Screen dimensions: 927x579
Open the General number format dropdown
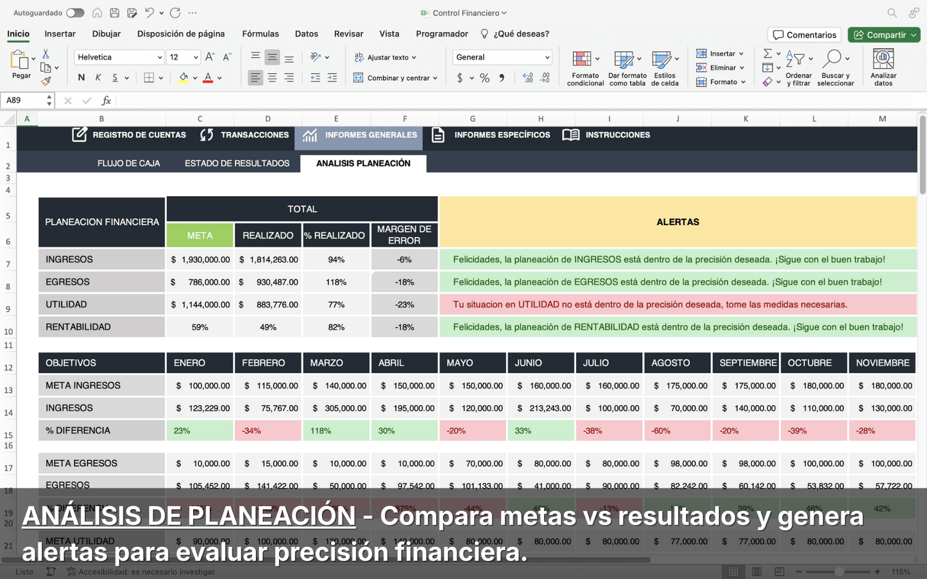tap(502, 57)
